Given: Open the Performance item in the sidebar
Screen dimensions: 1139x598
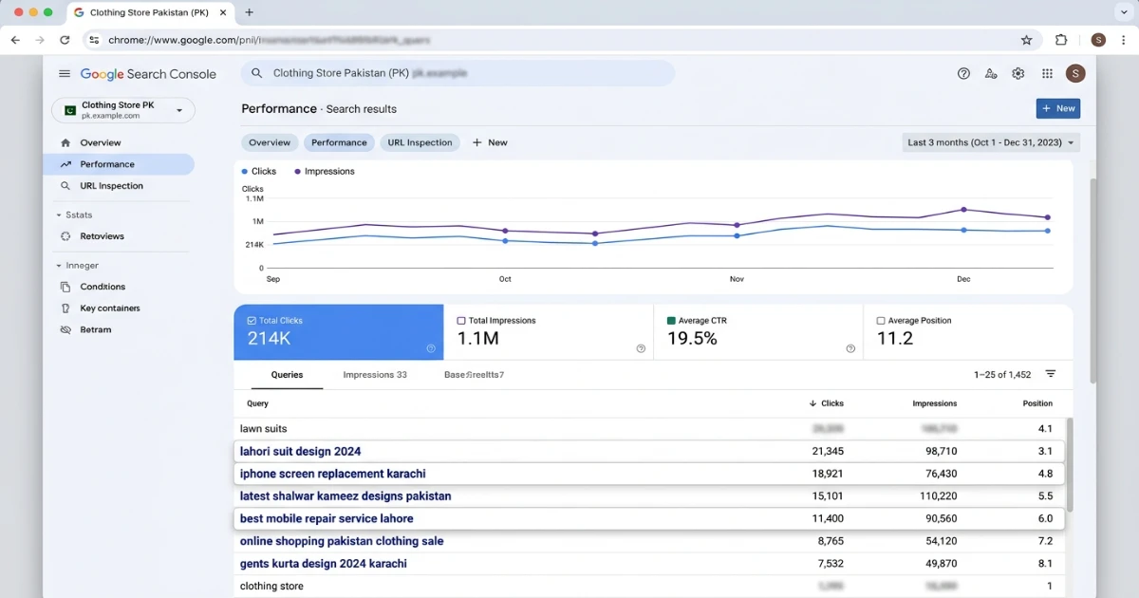Looking at the screenshot, I should tap(119, 164).
